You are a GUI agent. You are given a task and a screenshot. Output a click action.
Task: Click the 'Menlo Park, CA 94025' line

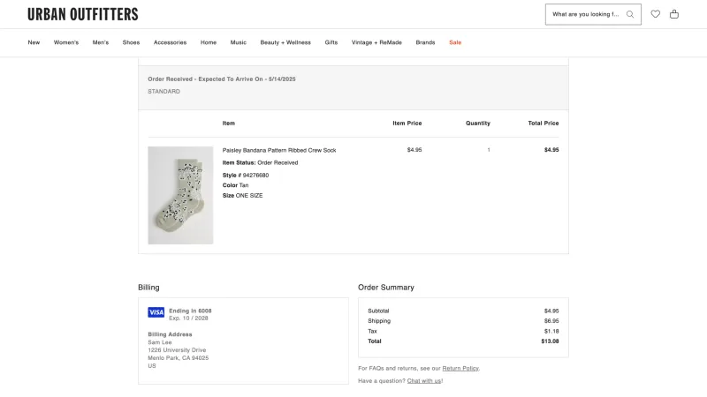[179, 358]
